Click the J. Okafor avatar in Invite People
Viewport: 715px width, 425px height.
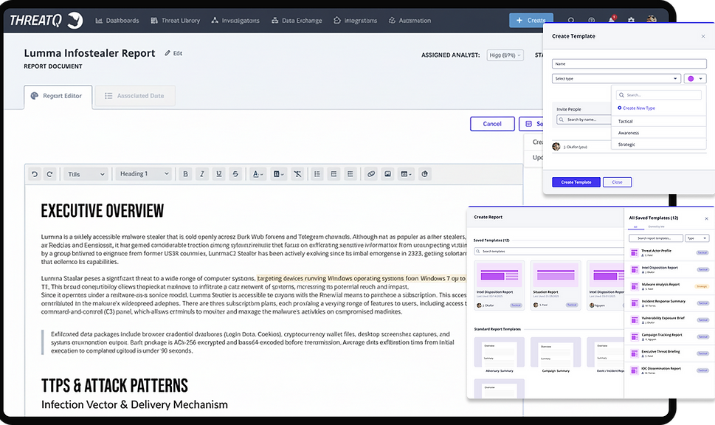click(556, 146)
